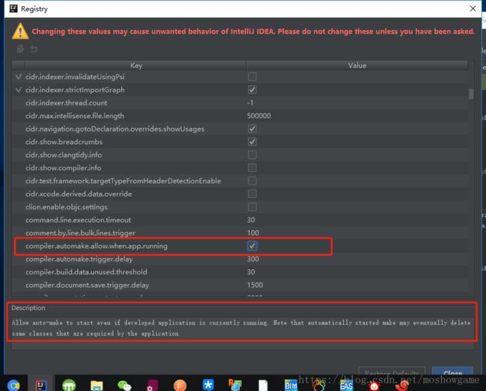486x391 pixels.
Task: Open the blue star taskbar application
Action: pyautogui.click(x=208, y=384)
